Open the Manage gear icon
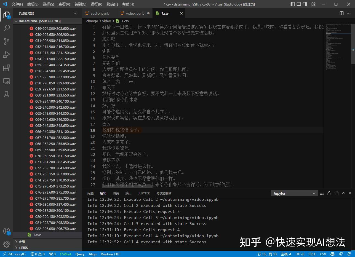Viewport: 355px width, 257px height. pos(7,244)
